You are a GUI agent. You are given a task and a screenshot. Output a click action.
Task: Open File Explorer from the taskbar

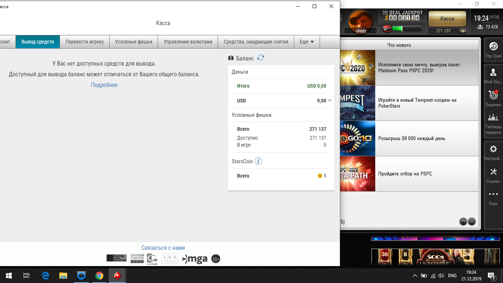click(63, 275)
